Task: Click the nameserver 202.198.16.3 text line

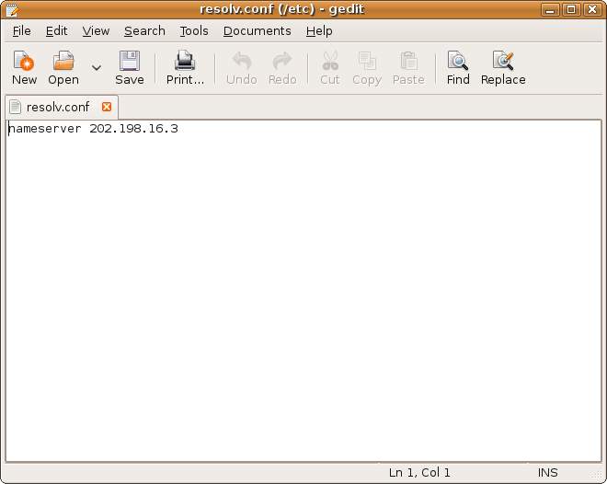Action: [93, 129]
